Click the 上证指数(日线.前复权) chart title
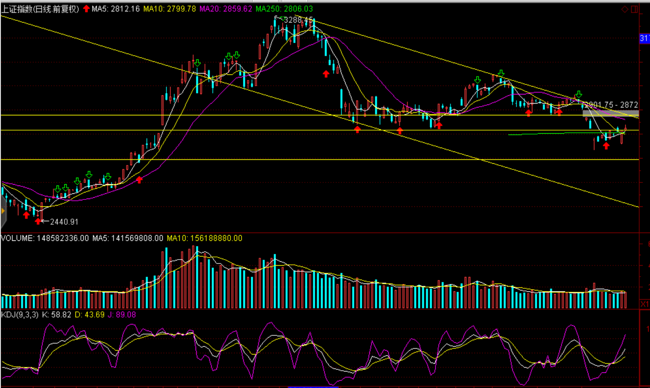The width and height of the screenshot is (650, 388). click(40, 9)
